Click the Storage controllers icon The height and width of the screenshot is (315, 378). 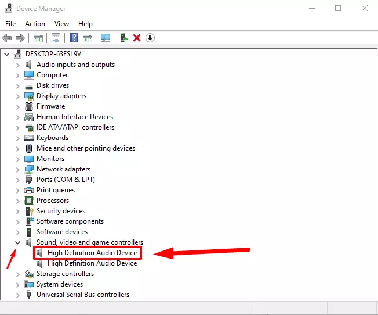[x=29, y=274]
